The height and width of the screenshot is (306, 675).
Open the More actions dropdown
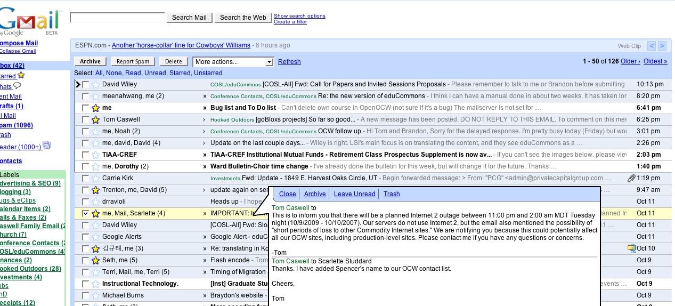pos(233,62)
